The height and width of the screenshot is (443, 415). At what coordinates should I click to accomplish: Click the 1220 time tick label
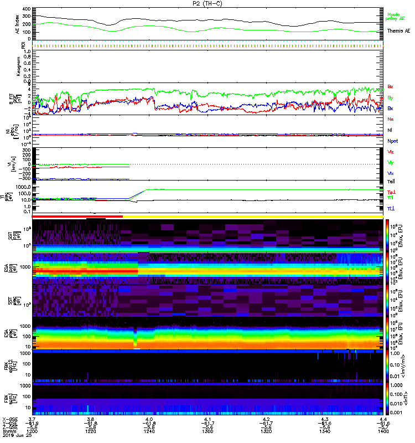(90, 431)
